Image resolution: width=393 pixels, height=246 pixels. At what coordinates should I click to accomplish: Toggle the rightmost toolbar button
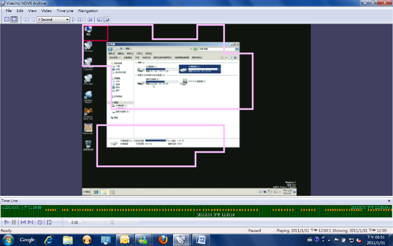(x=107, y=20)
